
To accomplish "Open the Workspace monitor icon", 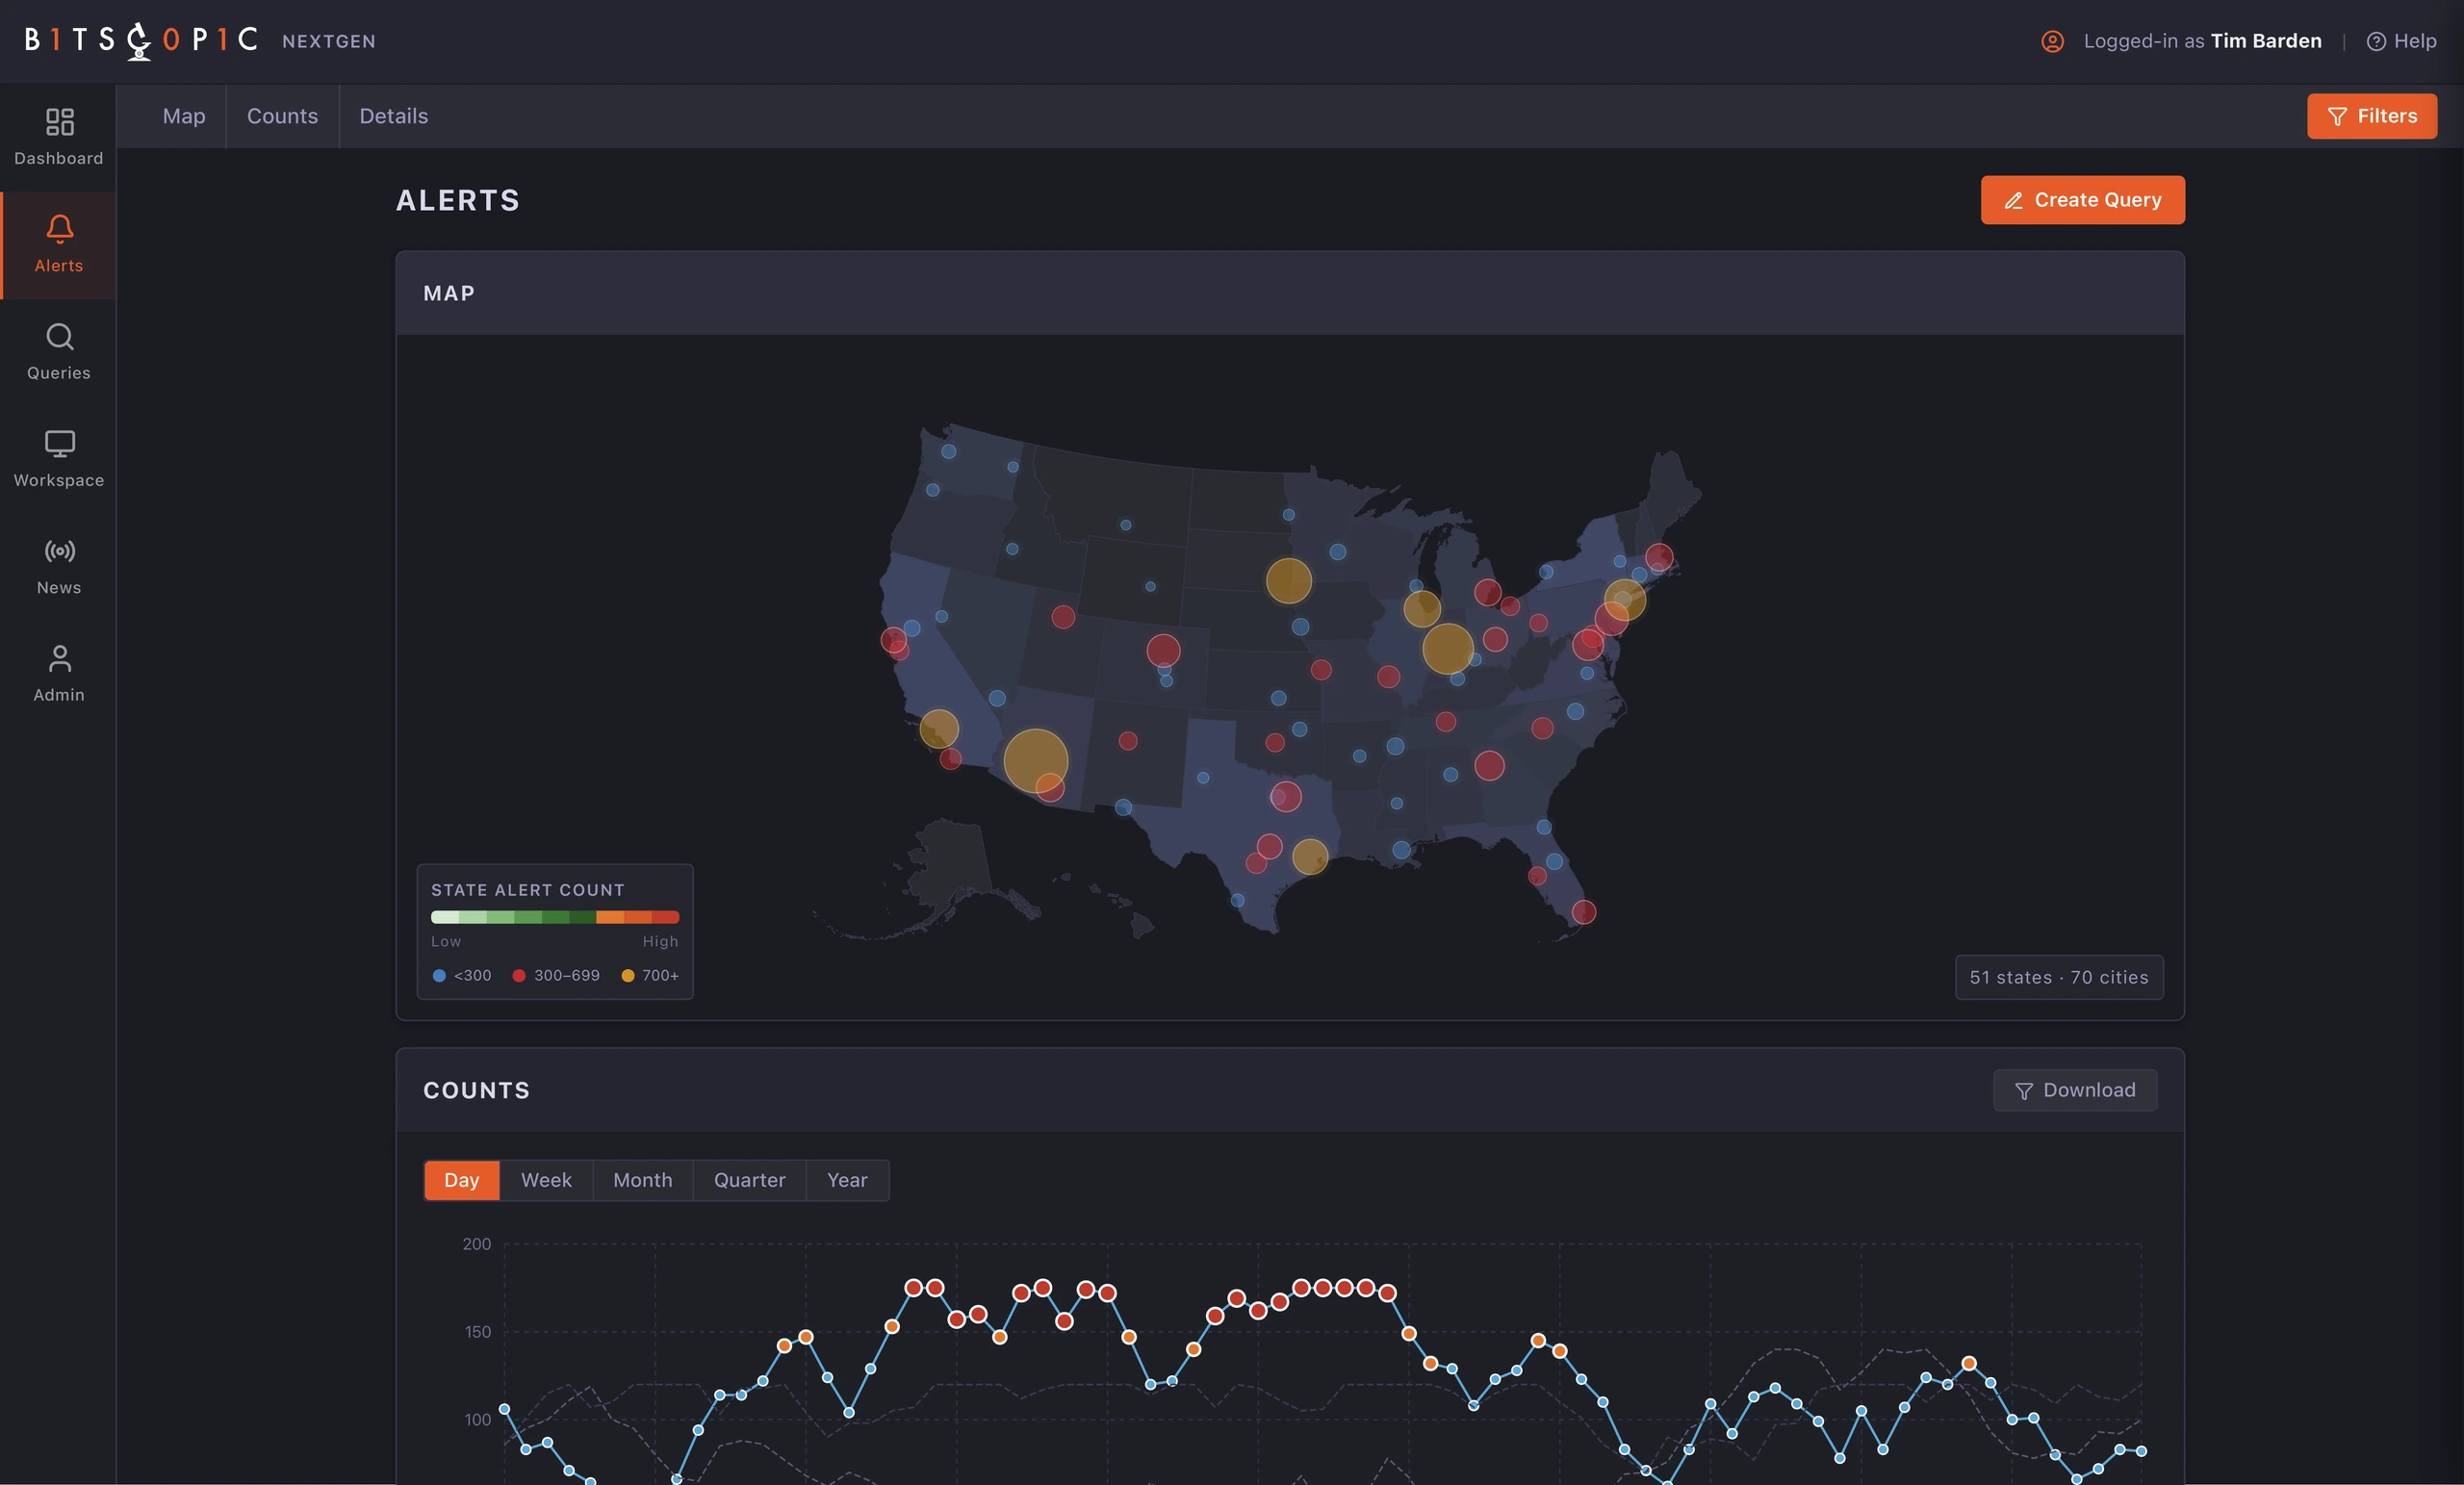I will [59, 443].
